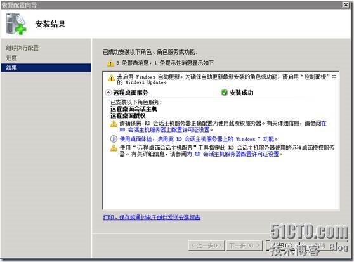Click the 安装结果 heading text

50,24
